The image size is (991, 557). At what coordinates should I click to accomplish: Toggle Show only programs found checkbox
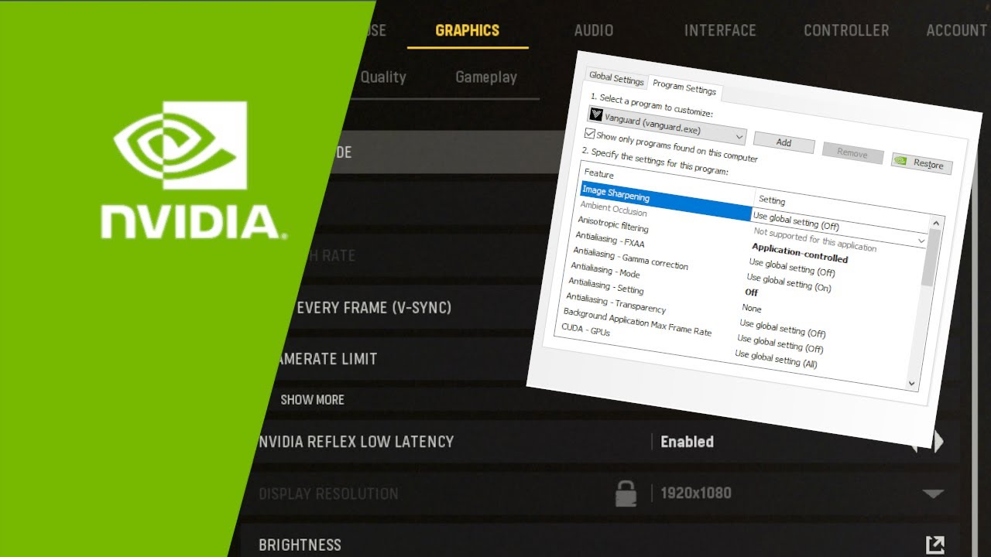590,133
